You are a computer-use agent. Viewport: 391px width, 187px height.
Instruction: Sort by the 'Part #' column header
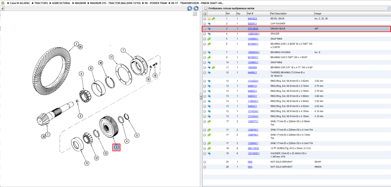click(258, 13)
